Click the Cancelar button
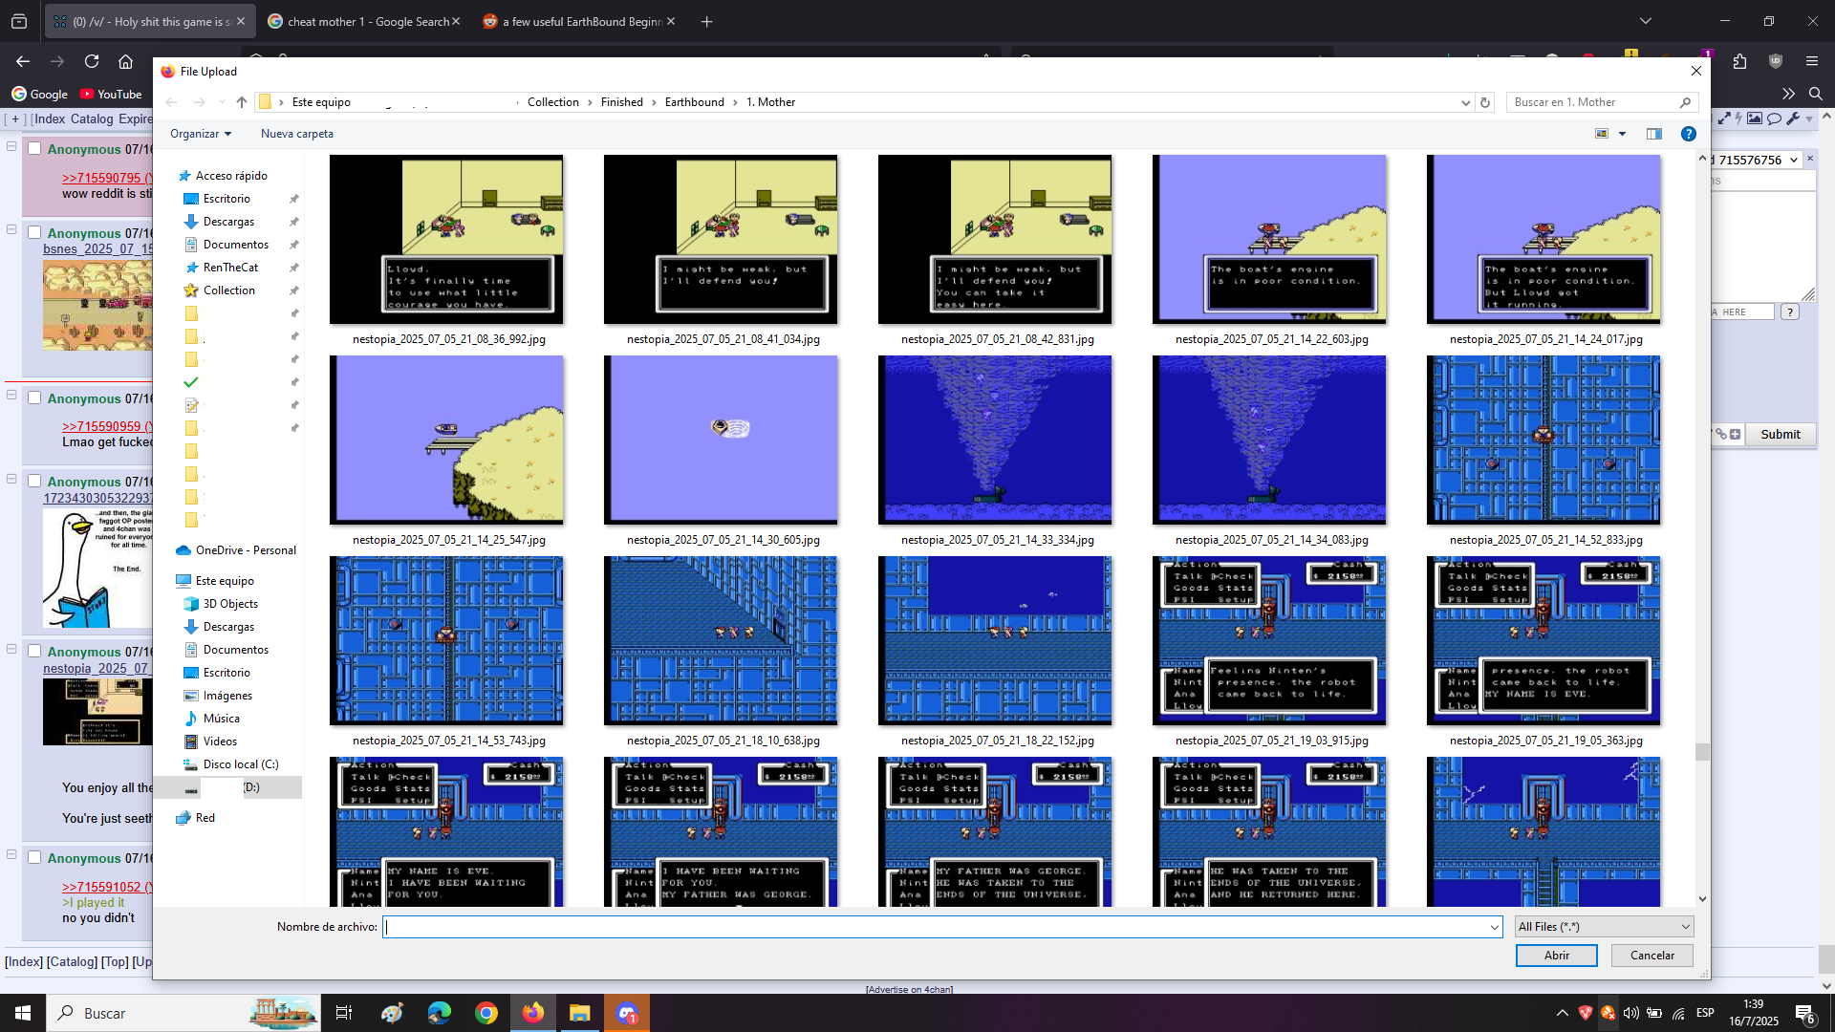The image size is (1835, 1032). [1651, 956]
